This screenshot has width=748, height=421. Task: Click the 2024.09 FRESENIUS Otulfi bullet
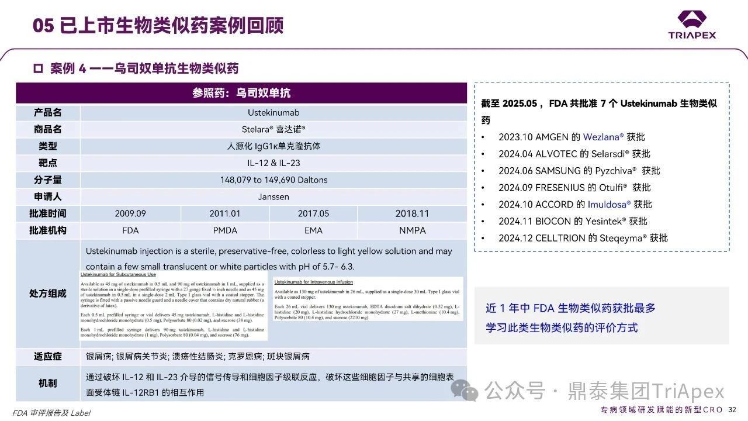coord(574,188)
